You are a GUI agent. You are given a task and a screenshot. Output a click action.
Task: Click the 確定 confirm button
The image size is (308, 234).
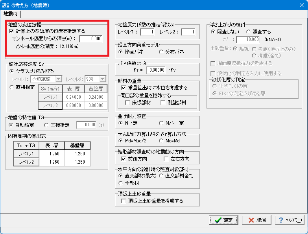pyautogui.click(x=223, y=220)
